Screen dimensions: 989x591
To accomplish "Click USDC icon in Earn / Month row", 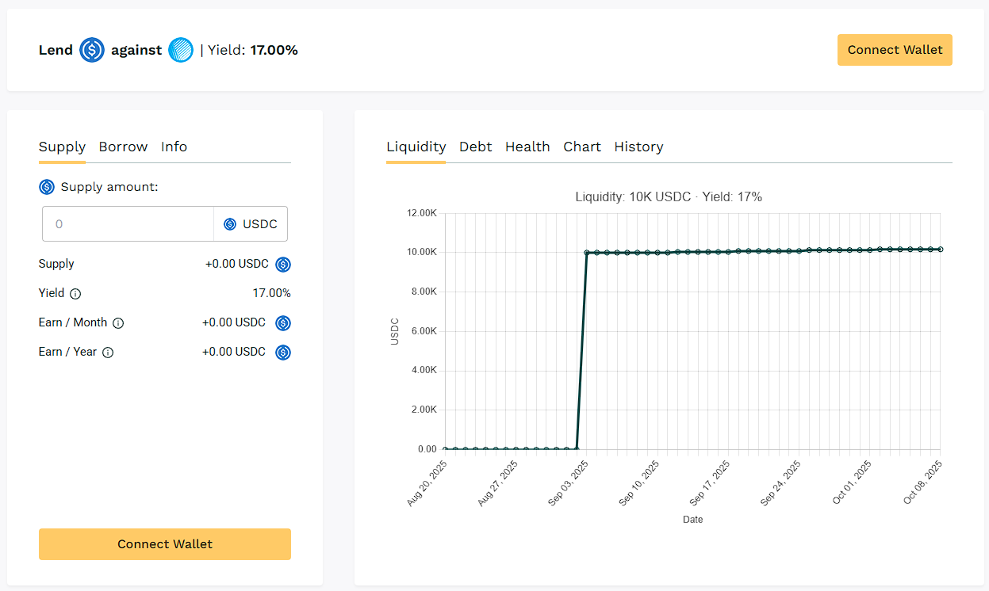I will click(283, 323).
